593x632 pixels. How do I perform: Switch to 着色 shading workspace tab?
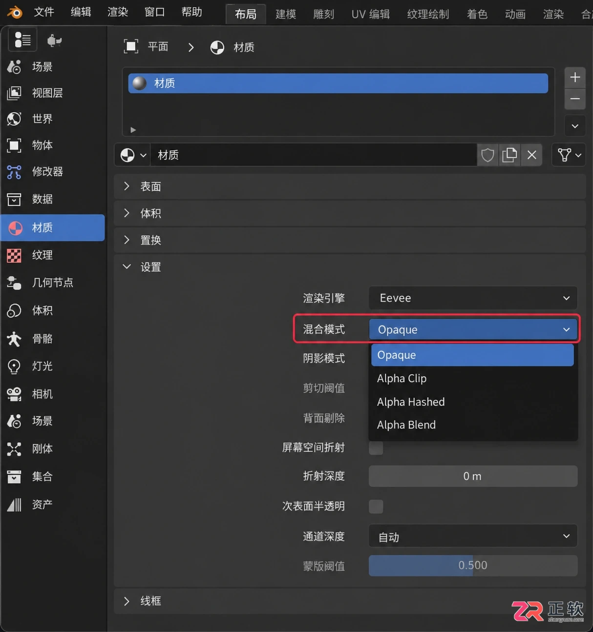477,14
